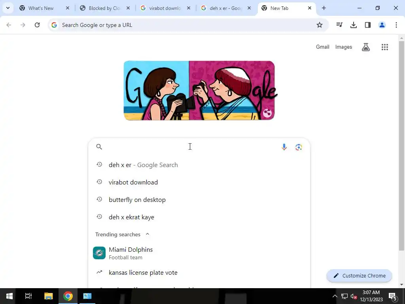This screenshot has width=405, height=304.
Task: Open the Gmail link
Action: [323, 47]
